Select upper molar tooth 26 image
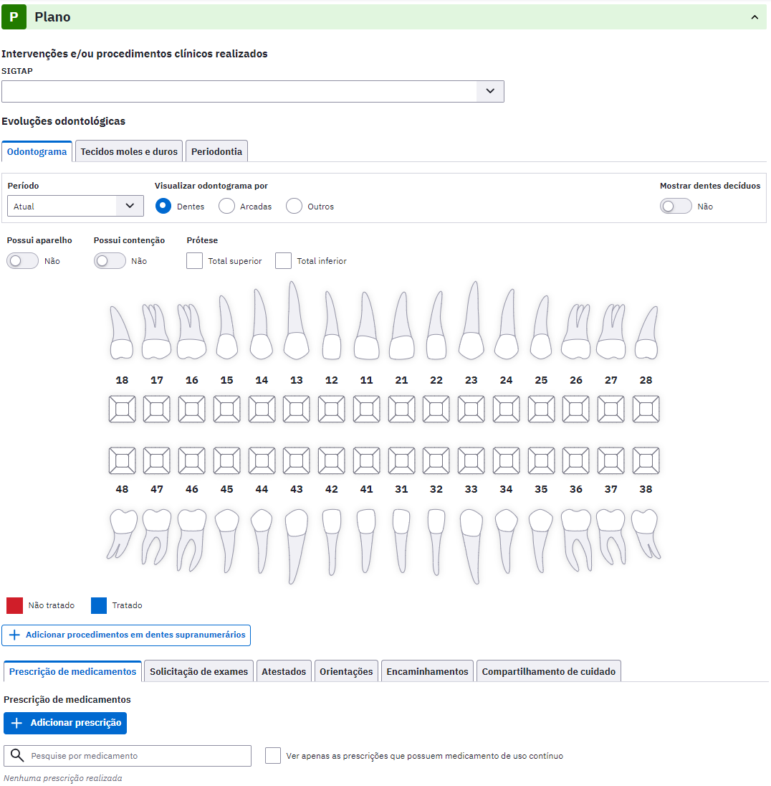 coord(576,331)
